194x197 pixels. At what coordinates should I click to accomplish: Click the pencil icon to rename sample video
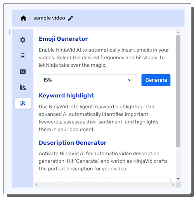[x=70, y=18]
